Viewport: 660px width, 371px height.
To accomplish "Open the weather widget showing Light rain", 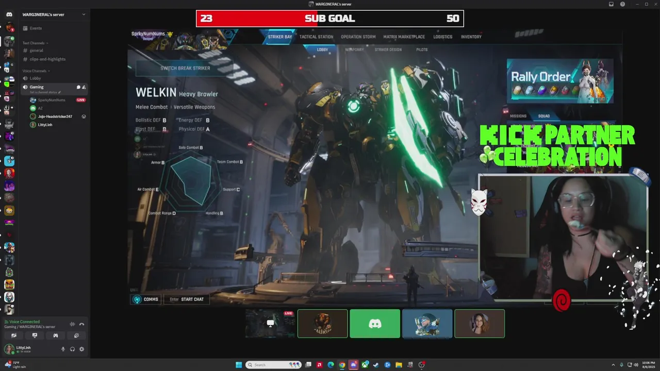I will pyautogui.click(x=15, y=365).
